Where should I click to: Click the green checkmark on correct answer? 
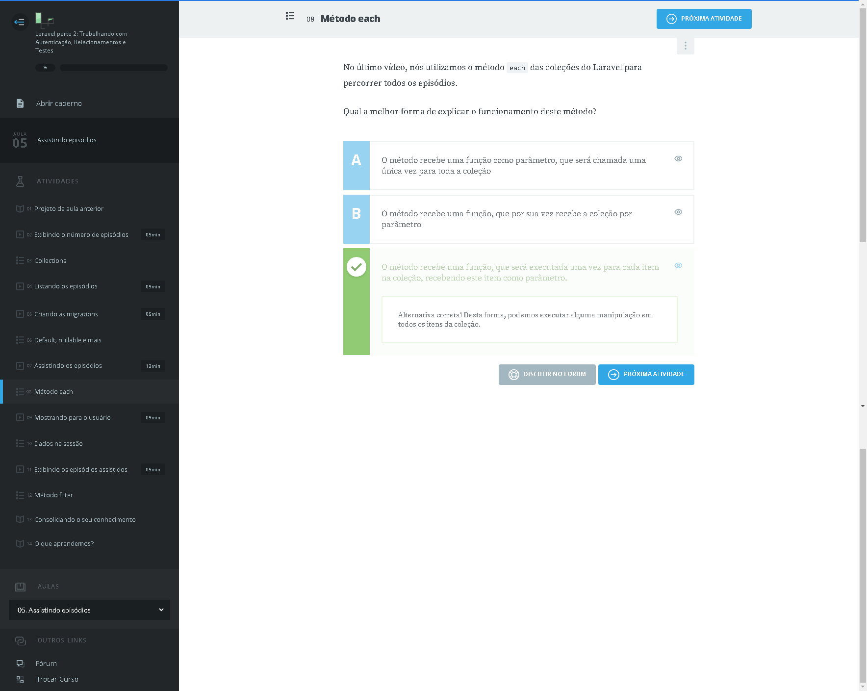point(357,267)
